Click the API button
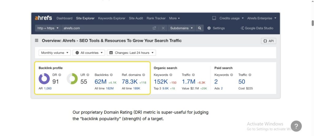This screenshot has width=314, height=136. point(269,41)
